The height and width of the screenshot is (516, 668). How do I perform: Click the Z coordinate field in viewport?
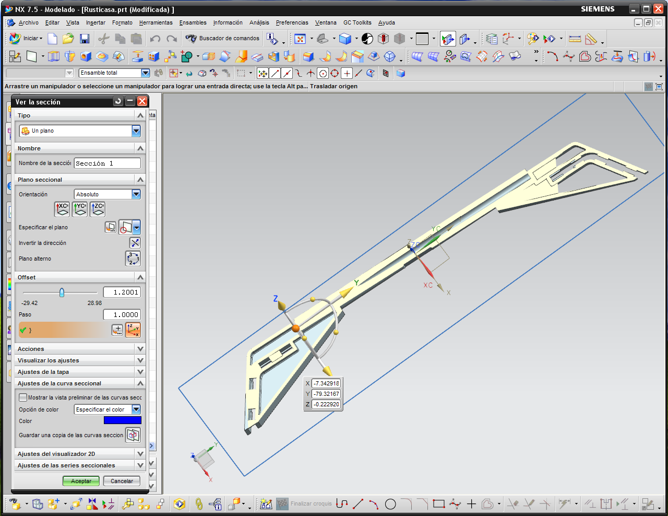pos(326,404)
